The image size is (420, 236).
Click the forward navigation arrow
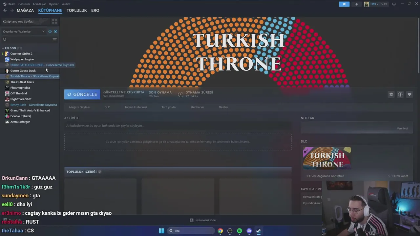pyautogui.click(x=12, y=10)
